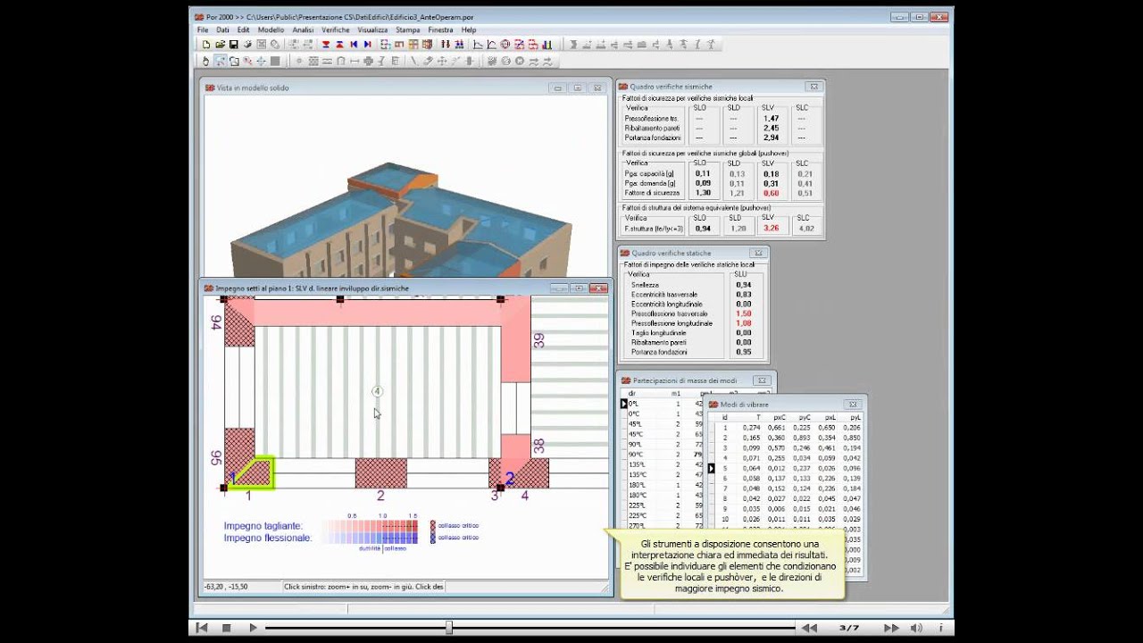Image resolution: width=1143 pixels, height=643 pixels.
Task: Click the grey square stop icon in second toolbar
Action: [x=275, y=61]
